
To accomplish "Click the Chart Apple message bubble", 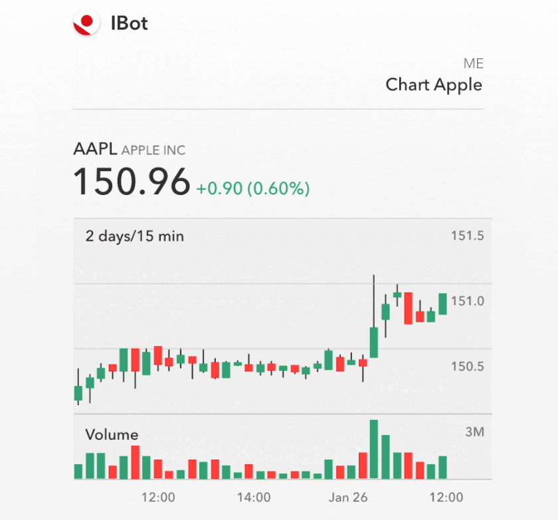I will tap(433, 85).
